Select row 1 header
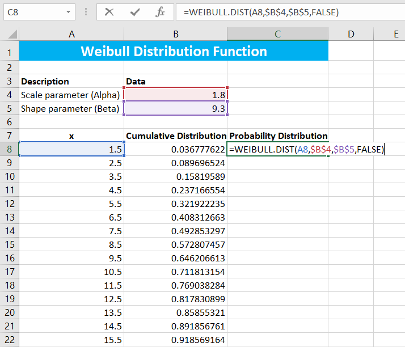The height and width of the screenshot is (347, 405). coord(9,52)
